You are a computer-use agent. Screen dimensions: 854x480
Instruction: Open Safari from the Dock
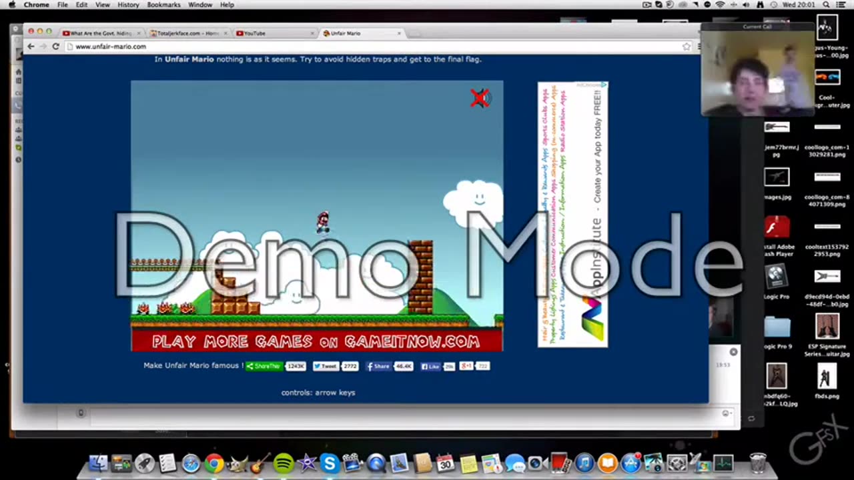[x=190, y=463]
